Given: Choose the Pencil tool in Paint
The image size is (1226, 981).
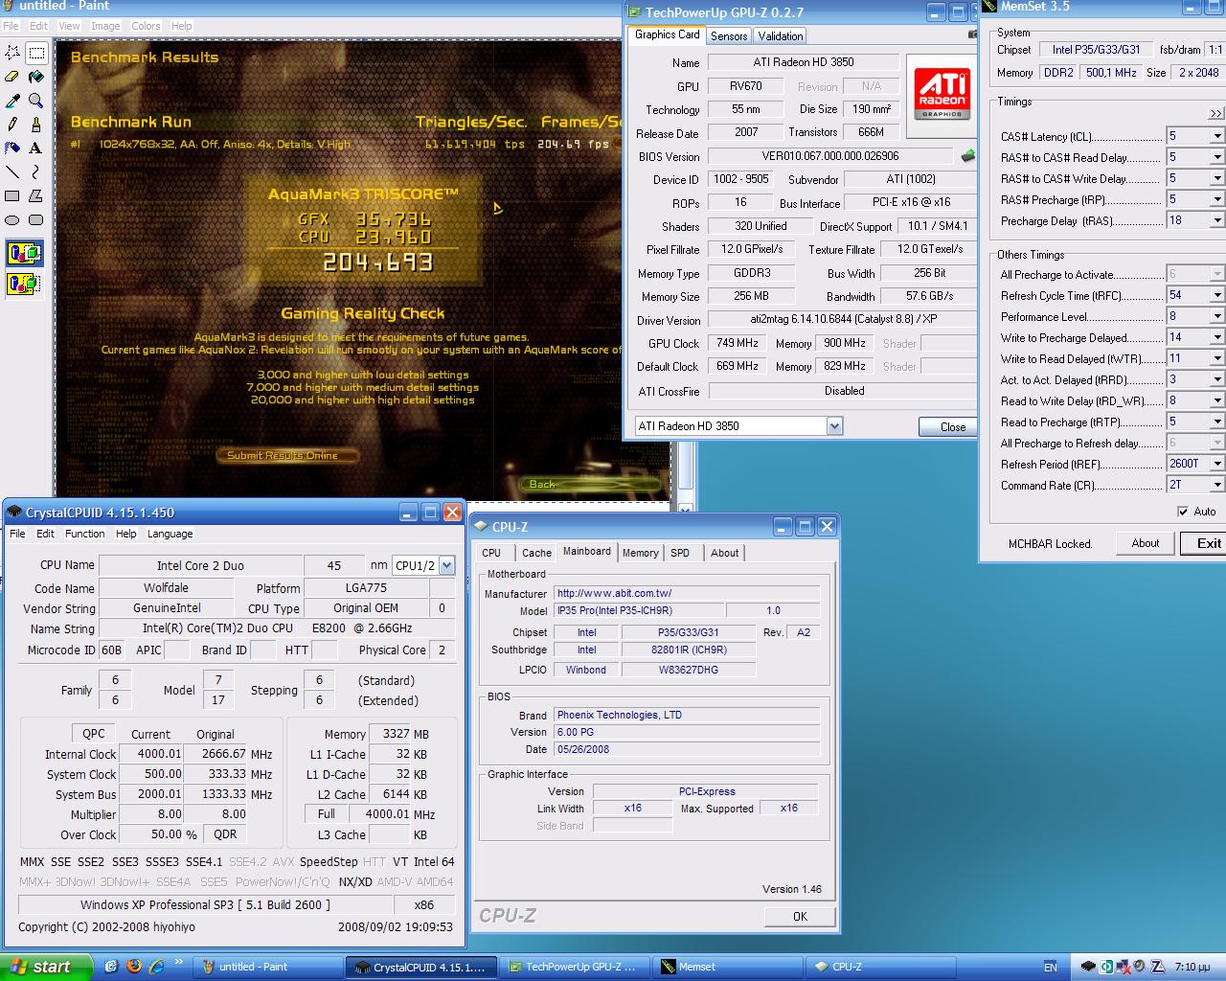Looking at the screenshot, I should (x=12, y=125).
